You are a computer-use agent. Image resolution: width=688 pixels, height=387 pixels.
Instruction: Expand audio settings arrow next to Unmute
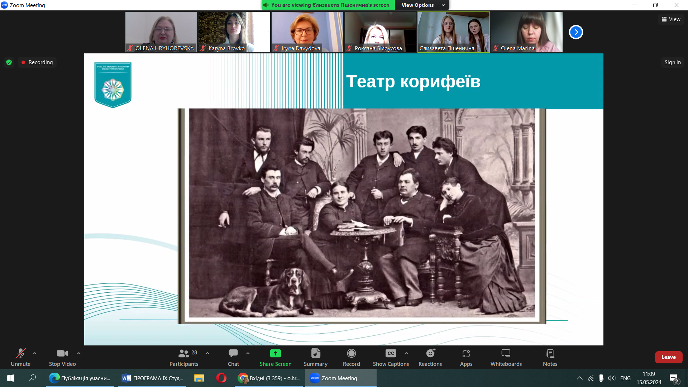click(35, 353)
